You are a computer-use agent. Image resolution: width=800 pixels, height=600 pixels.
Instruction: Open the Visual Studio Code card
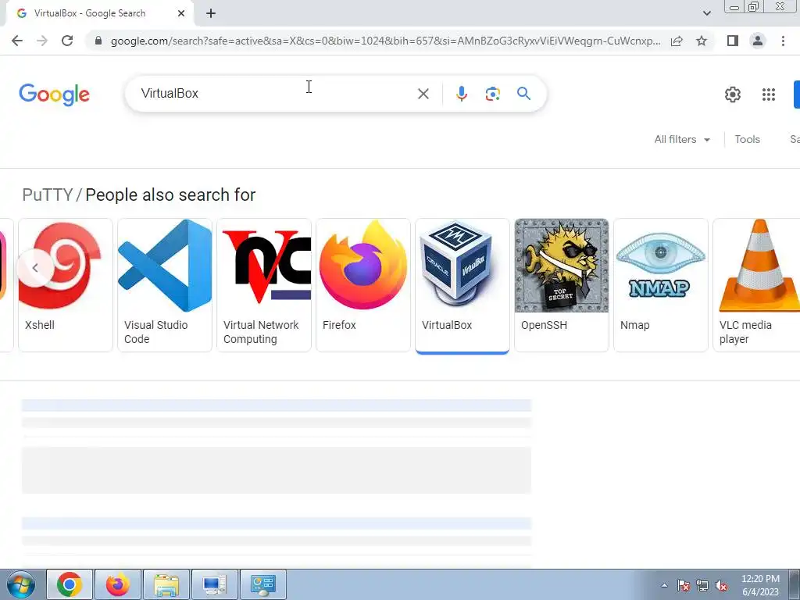click(164, 285)
